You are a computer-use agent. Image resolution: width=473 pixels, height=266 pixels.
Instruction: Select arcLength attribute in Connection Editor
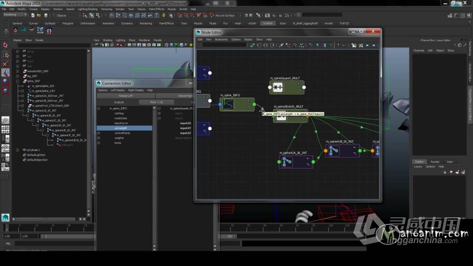click(125, 128)
